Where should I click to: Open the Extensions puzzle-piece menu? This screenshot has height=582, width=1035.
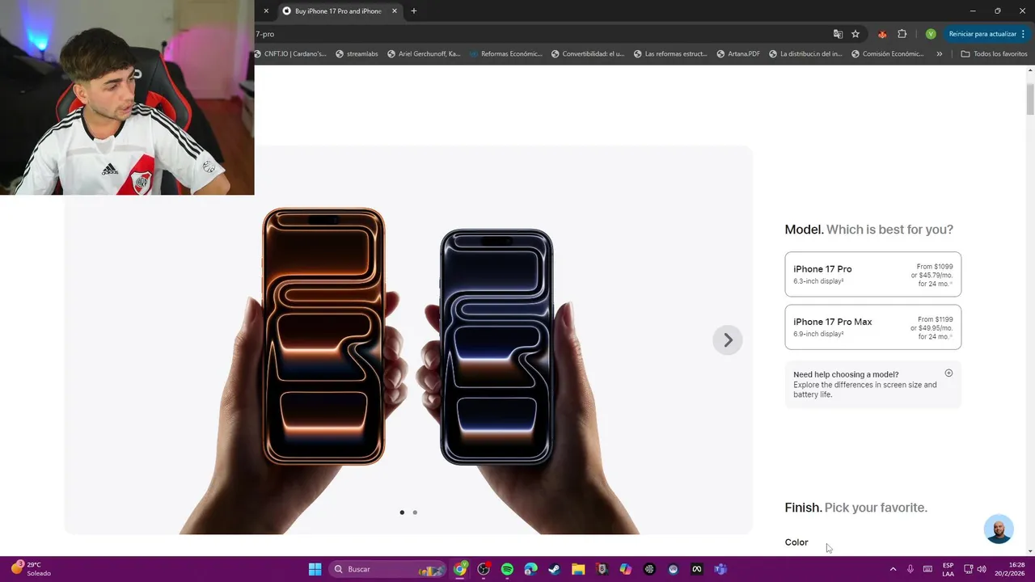pyautogui.click(x=902, y=34)
